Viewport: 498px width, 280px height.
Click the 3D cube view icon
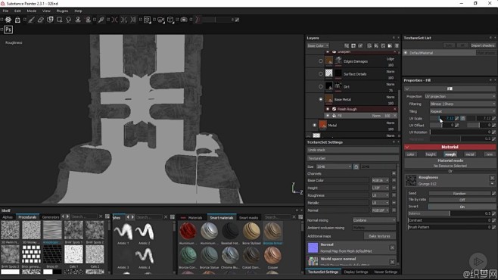[170, 20]
